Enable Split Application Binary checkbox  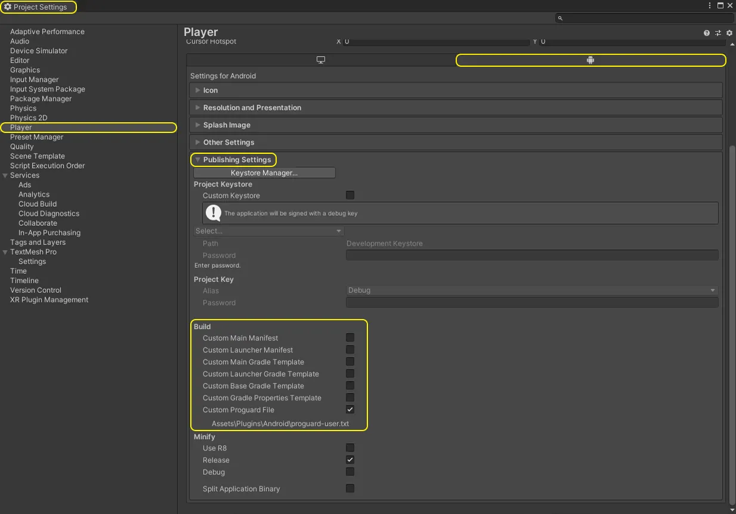click(x=350, y=488)
